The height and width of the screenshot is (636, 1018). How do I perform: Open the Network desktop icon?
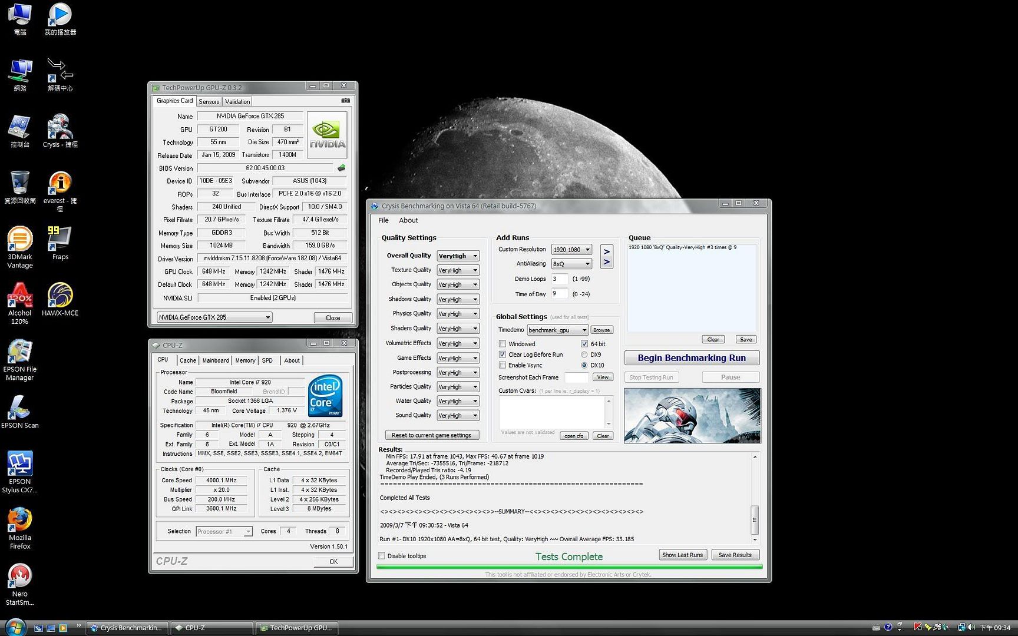tap(20, 75)
